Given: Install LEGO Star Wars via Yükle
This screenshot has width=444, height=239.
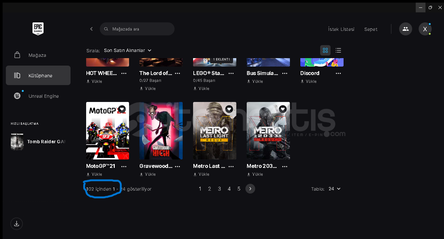Looking at the screenshot, I should [201, 89].
